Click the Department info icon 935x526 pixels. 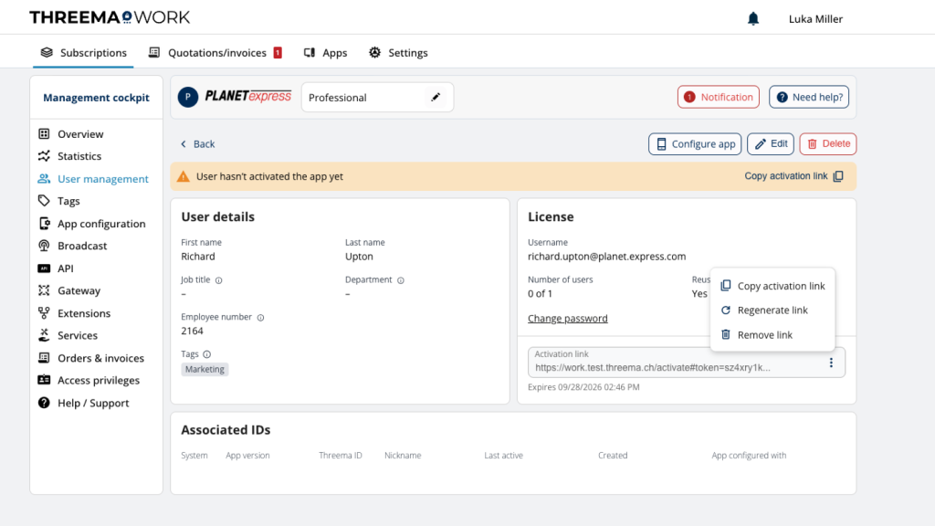[x=401, y=280]
